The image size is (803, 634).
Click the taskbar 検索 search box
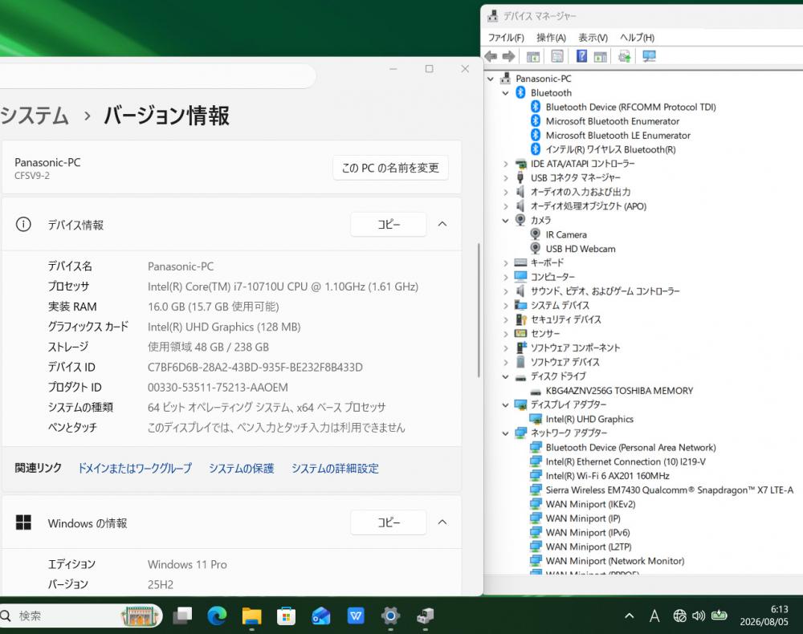coord(81,616)
